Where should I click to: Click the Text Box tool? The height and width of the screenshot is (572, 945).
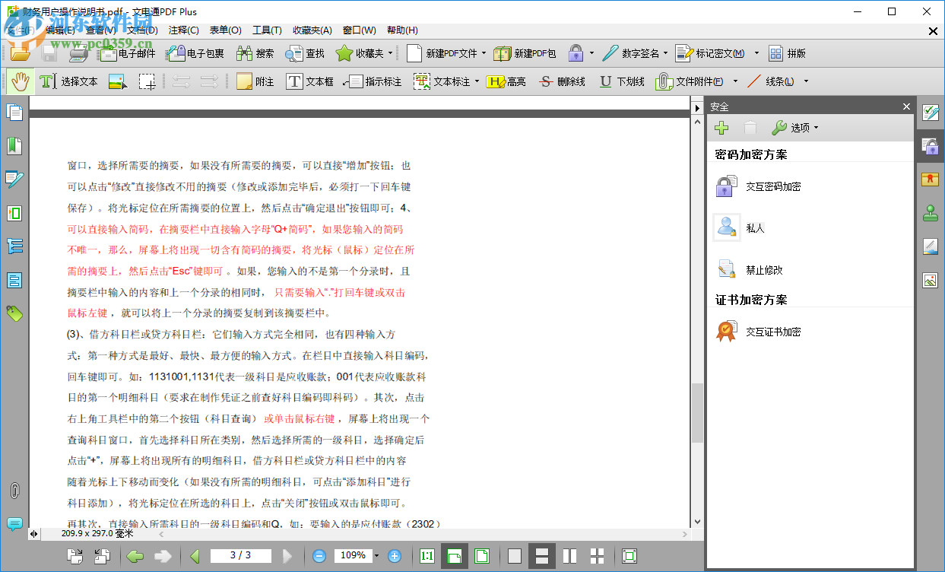pyautogui.click(x=309, y=81)
